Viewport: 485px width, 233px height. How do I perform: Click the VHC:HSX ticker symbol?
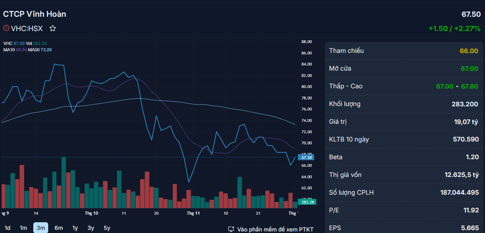(x=27, y=28)
